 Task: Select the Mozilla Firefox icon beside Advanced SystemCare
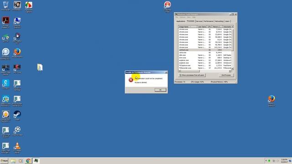pos(17,53)
